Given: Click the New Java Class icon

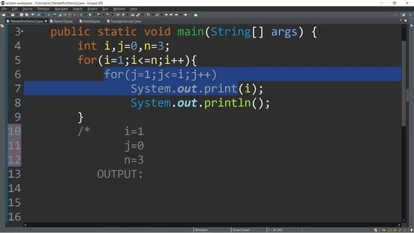Looking at the screenshot, I should point(123,15).
